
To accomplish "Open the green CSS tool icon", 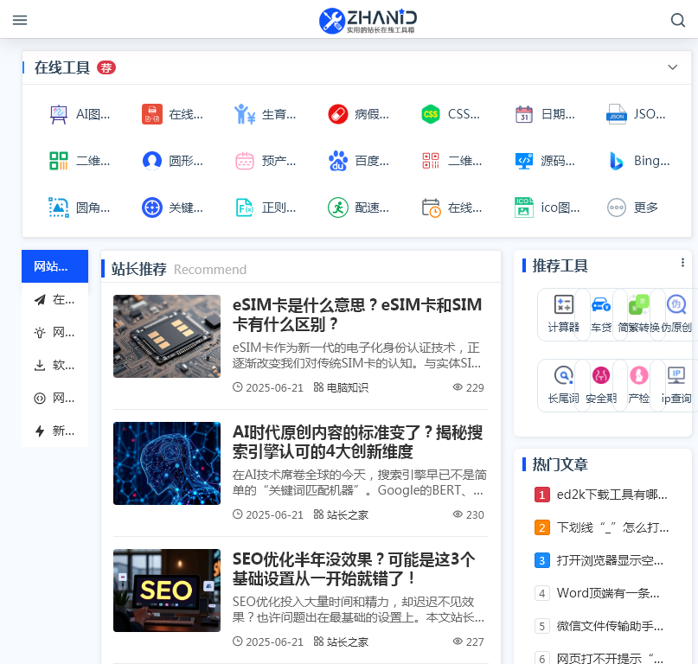I will coord(431,113).
